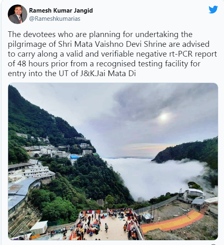Click the orange and yellow painted path
The image size is (224, 245).
tap(172, 221)
